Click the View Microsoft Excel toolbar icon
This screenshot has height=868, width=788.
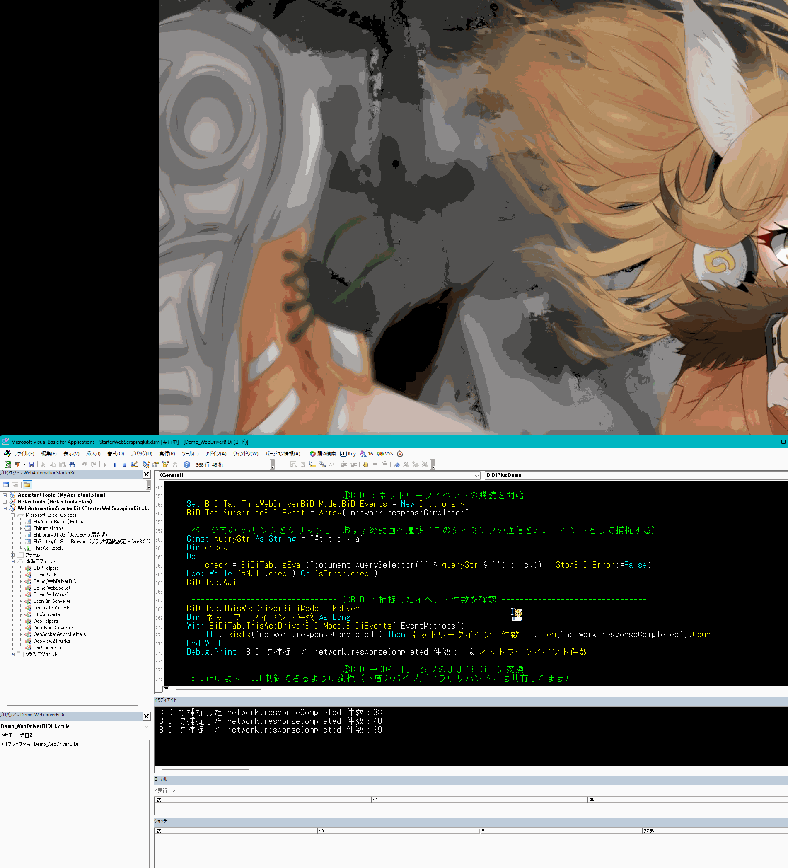[x=8, y=464]
